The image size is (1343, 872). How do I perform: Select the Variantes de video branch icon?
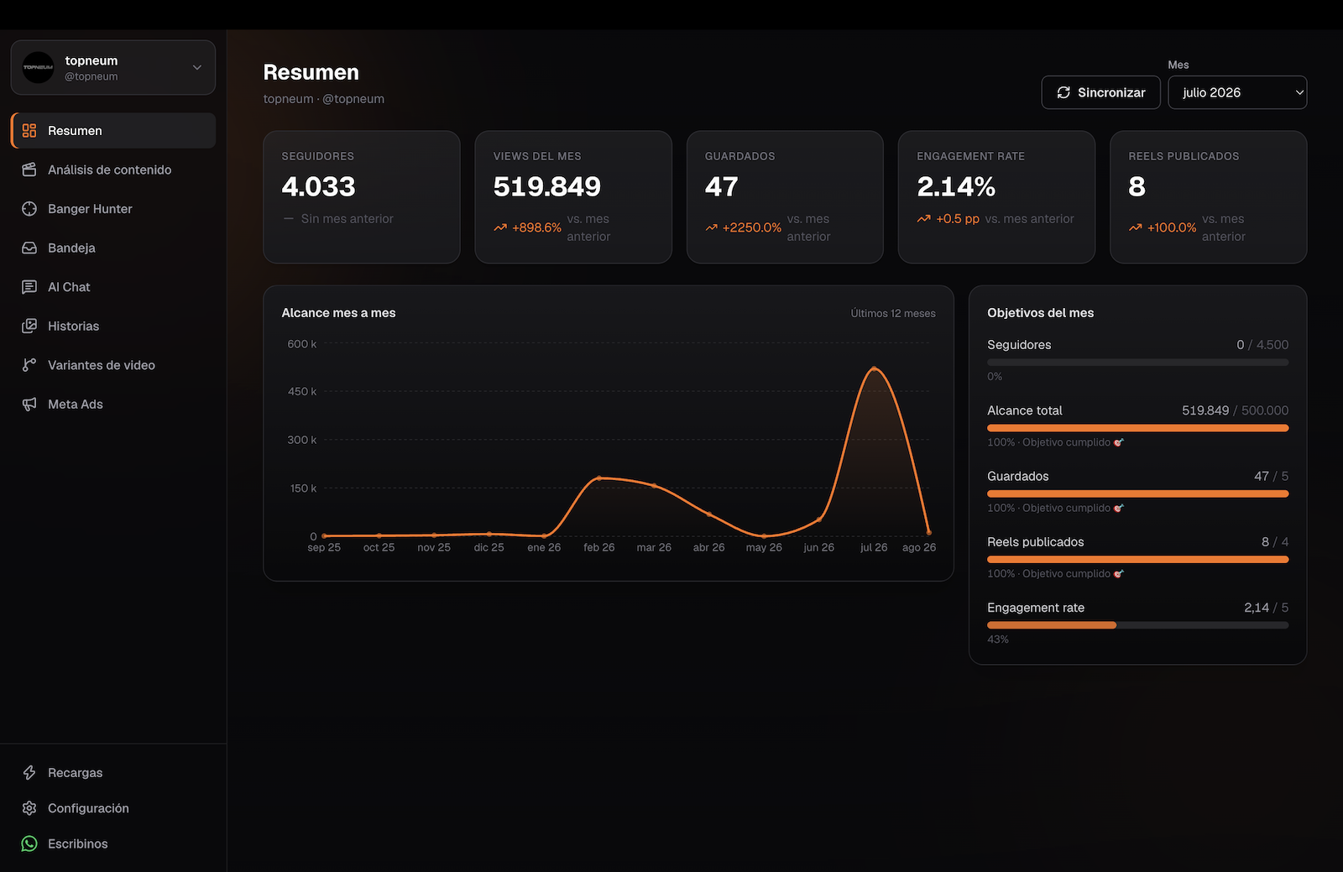29,365
